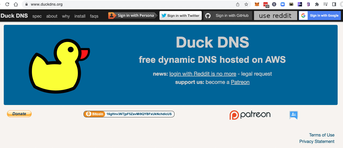
Task: Open the Terms of Use link
Action: pyautogui.click(x=322, y=135)
